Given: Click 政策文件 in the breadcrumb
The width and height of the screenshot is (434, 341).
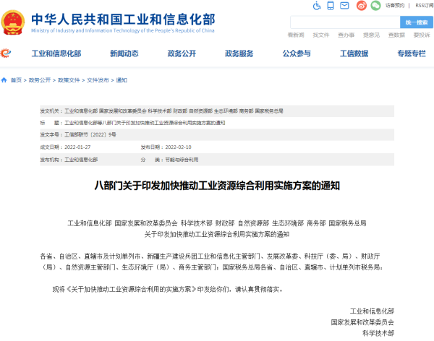Looking at the screenshot, I should click(68, 80).
